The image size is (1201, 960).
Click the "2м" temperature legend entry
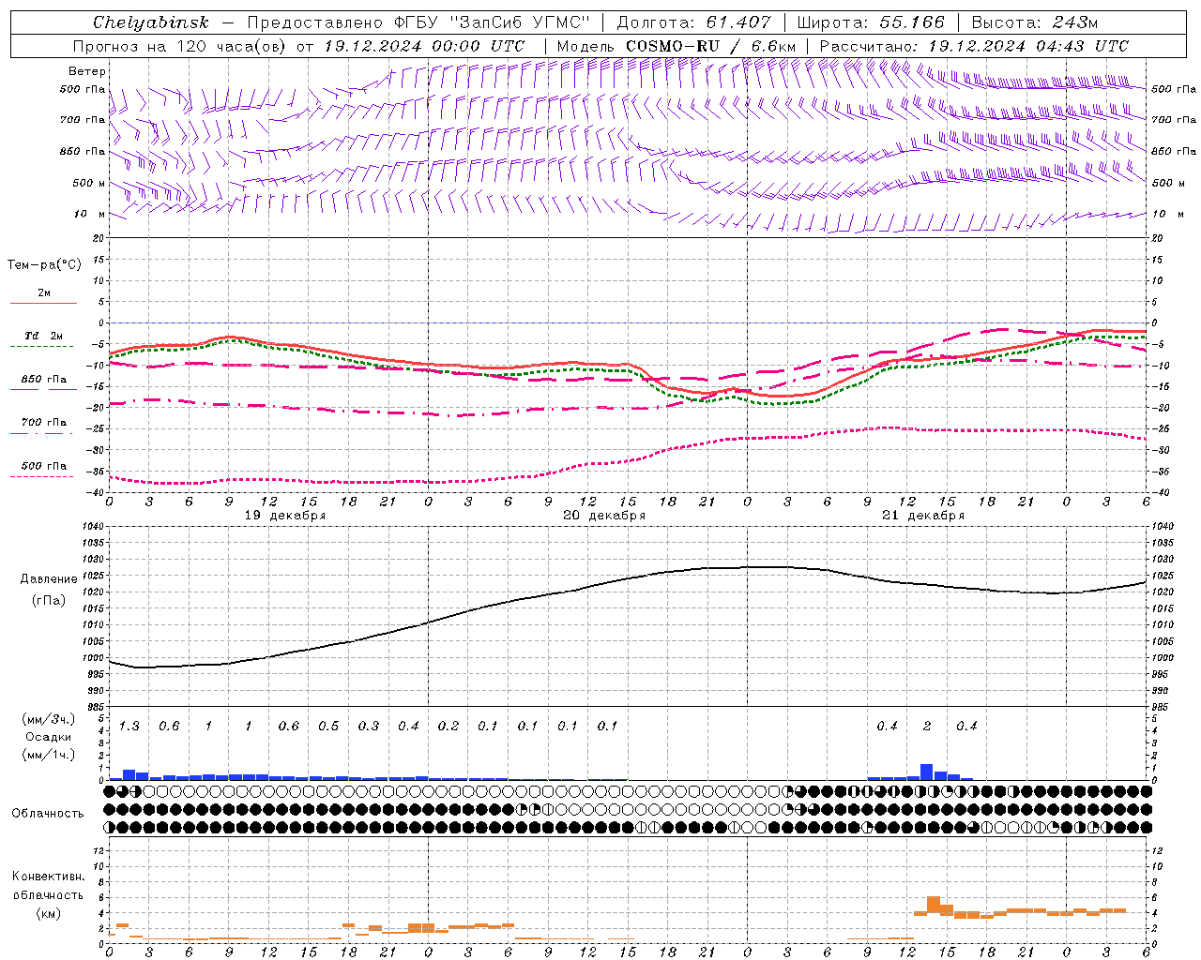(x=44, y=292)
